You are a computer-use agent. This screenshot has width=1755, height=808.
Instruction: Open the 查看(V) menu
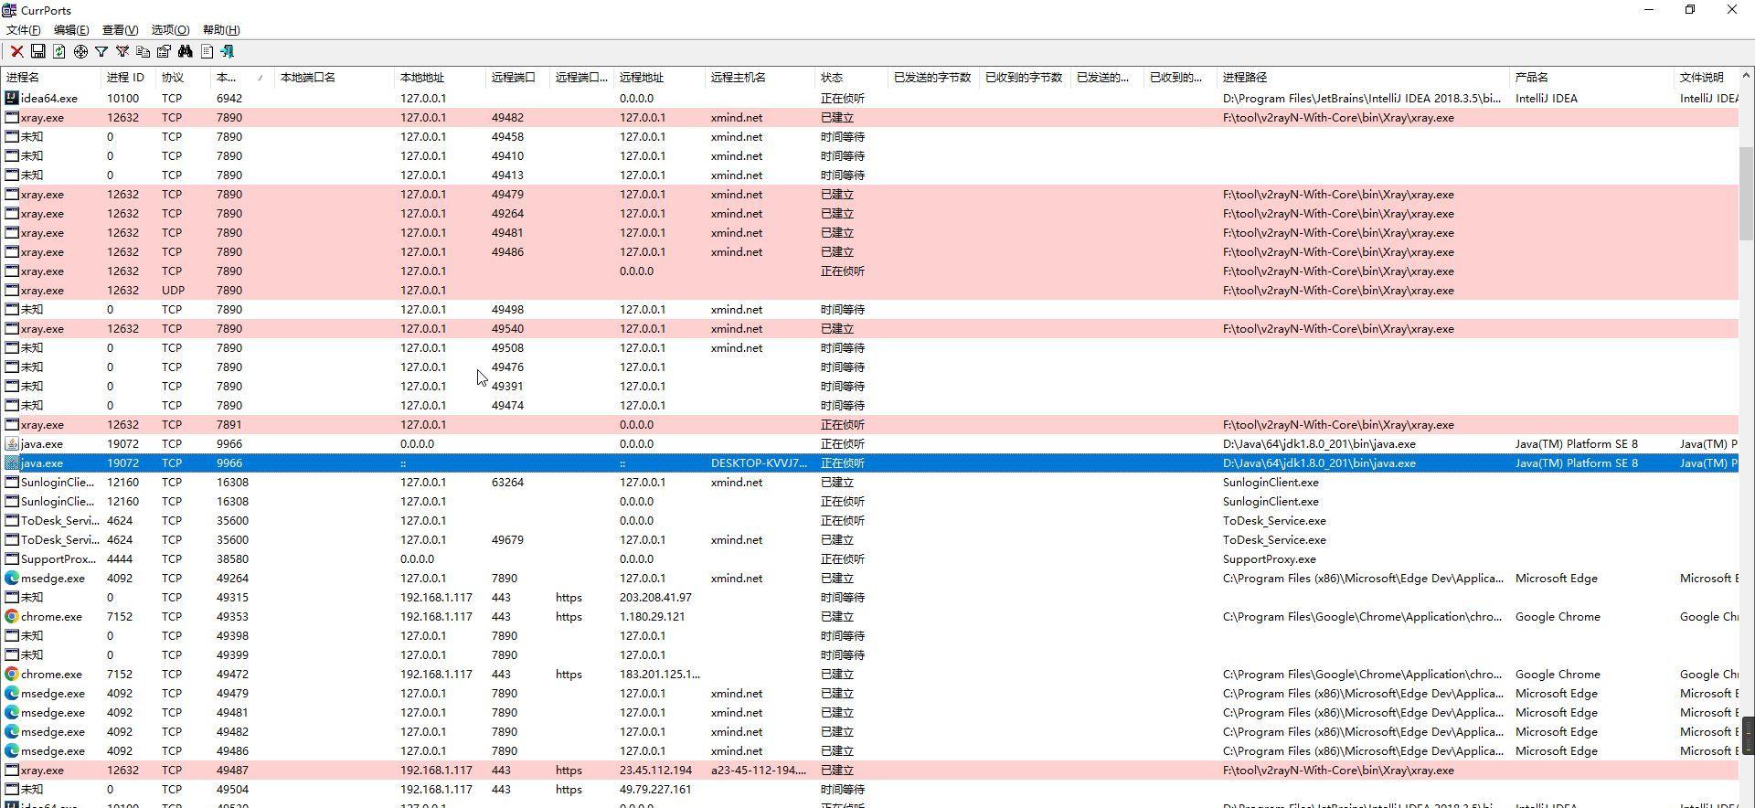(x=120, y=30)
